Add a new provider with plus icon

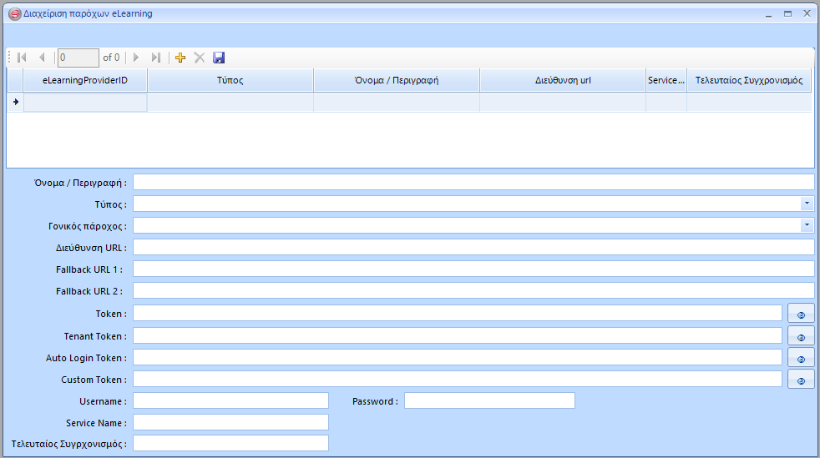[180, 58]
